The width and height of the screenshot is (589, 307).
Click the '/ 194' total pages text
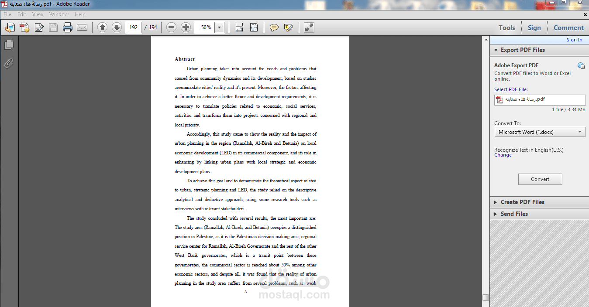[151, 27]
